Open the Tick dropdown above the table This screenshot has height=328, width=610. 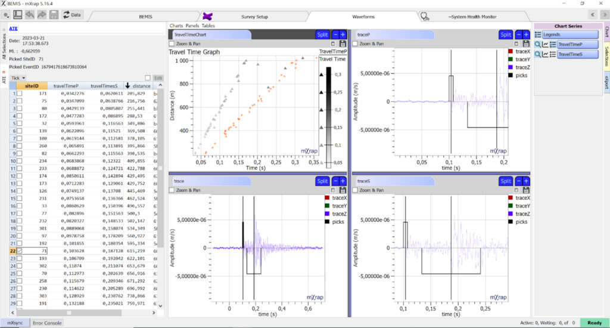point(18,78)
